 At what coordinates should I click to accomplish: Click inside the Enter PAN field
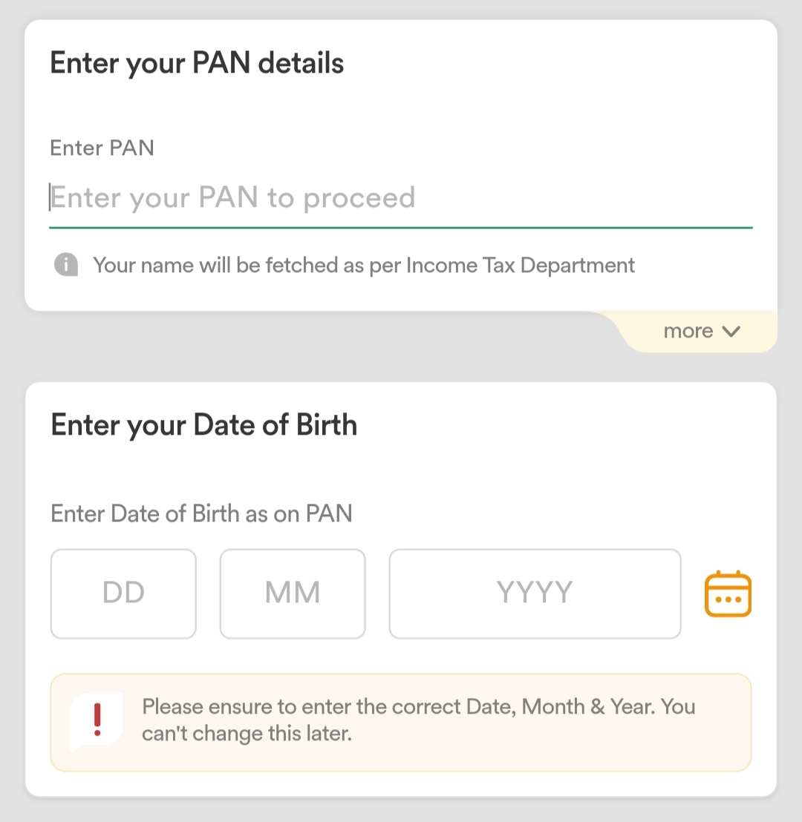click(297, 197)
